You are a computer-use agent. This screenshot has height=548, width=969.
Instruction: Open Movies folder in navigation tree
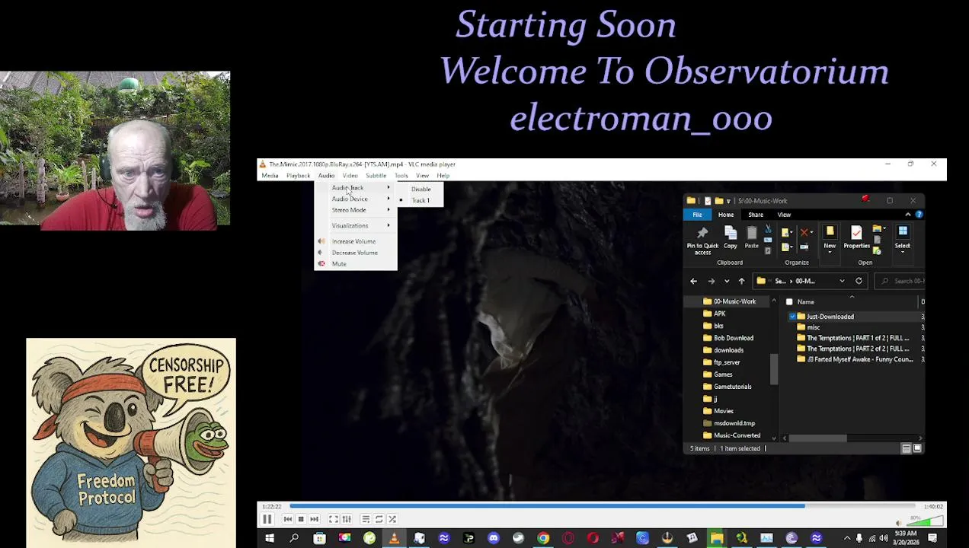718,411
